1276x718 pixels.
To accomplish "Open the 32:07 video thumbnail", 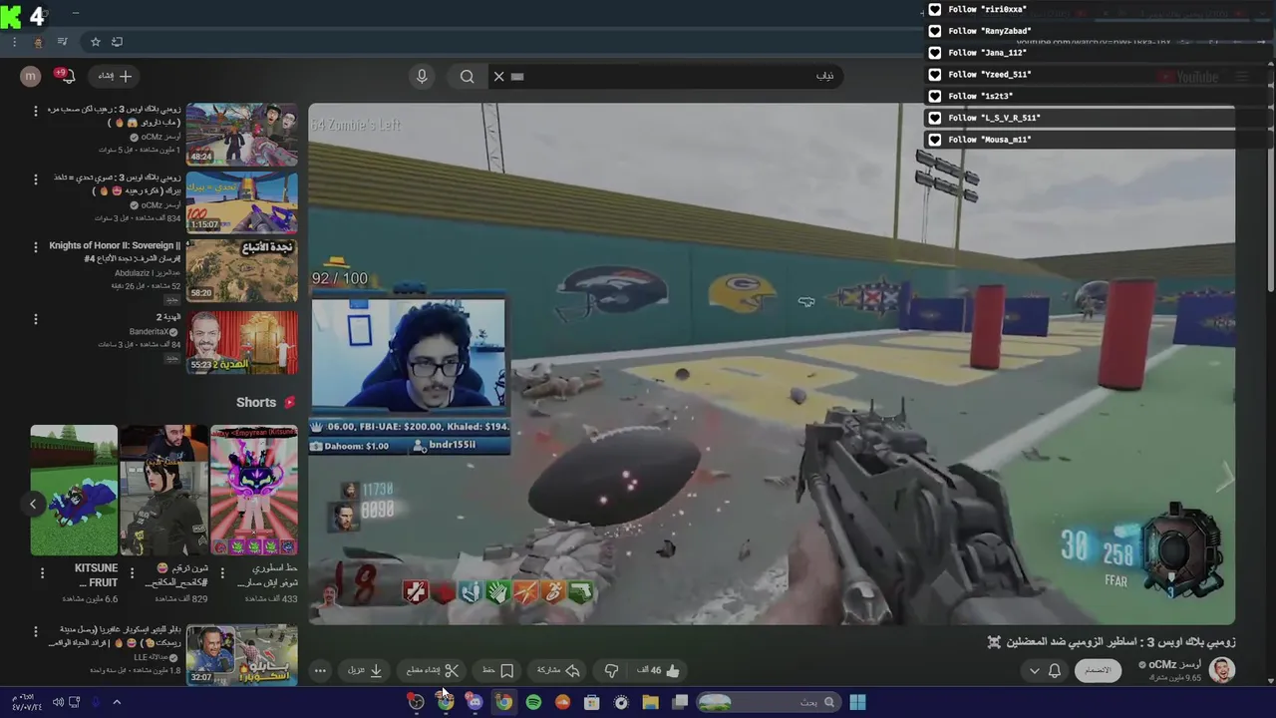I will pyautogui.click(x=241, y=655).
